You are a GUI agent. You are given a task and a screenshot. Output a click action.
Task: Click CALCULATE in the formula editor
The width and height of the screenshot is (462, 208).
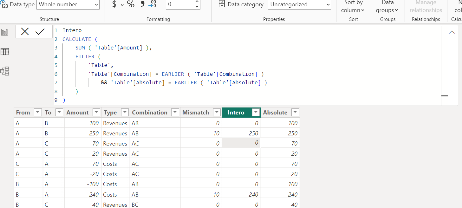click(77, 39)
